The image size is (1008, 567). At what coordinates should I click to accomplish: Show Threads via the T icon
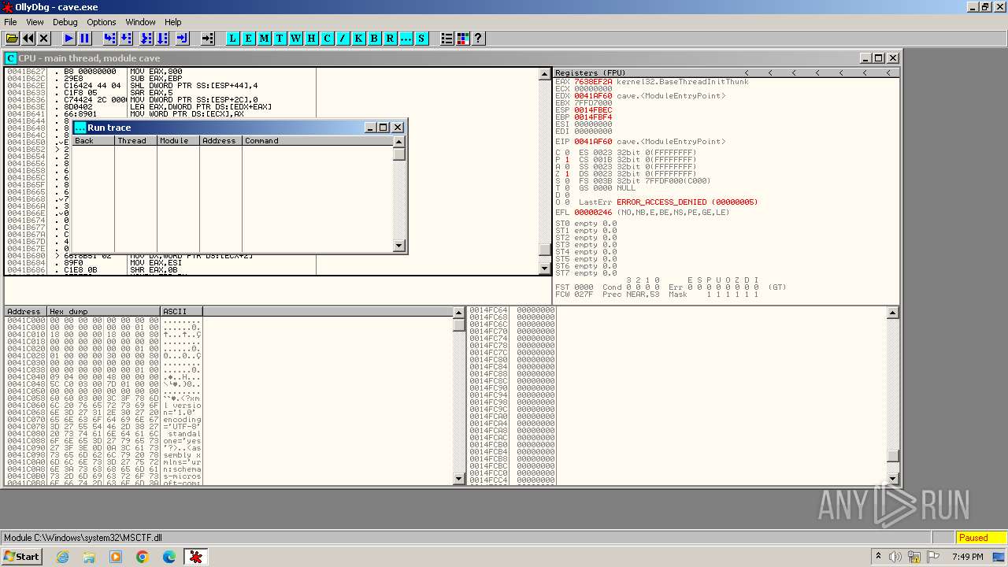pyautogui.click(x=280, y=38)
